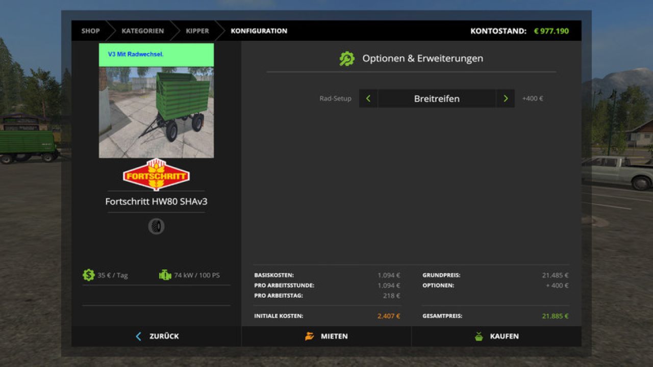Return to the Kipper breadcrumb
This screenshot has height=367, width=653.
(x=197, y=31)
